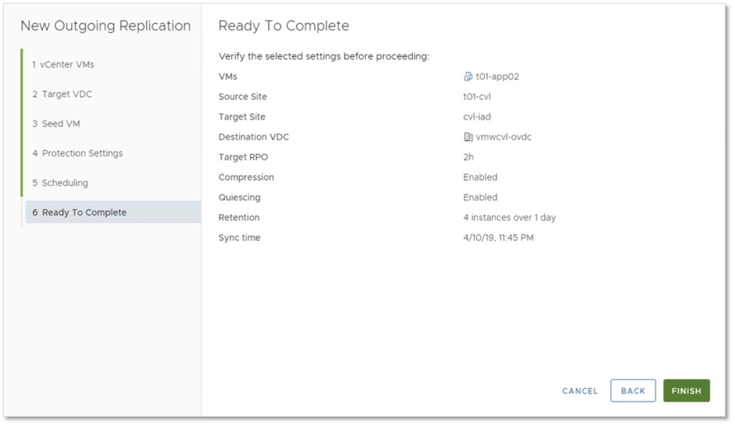The height and width of the screenshot is (427, 735).
Task: Cancel the new replication wizard
Action: (x=580, y=391)
